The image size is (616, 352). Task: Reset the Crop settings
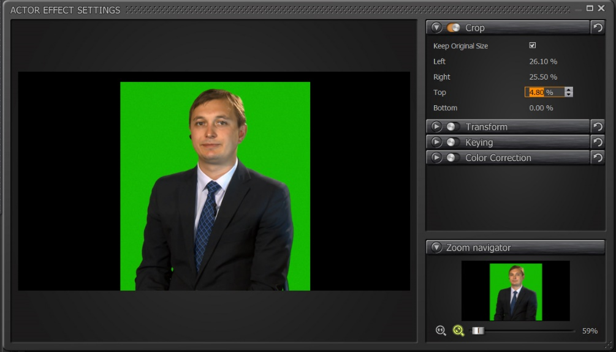[x=598, y=28]
